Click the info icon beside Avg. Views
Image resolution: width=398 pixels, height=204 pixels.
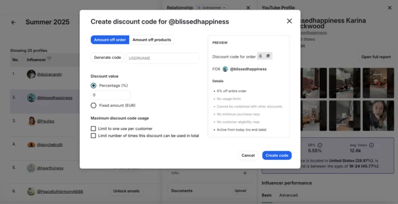(x=371, y=145)
